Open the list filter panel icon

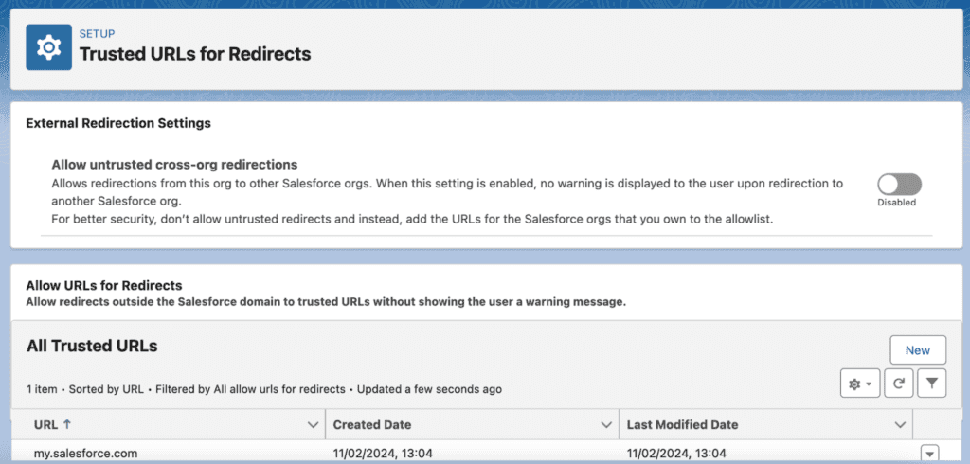pyautogui.click(x=932, y=384)
